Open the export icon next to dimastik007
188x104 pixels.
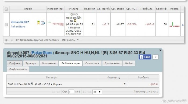(x=43, y=23)
